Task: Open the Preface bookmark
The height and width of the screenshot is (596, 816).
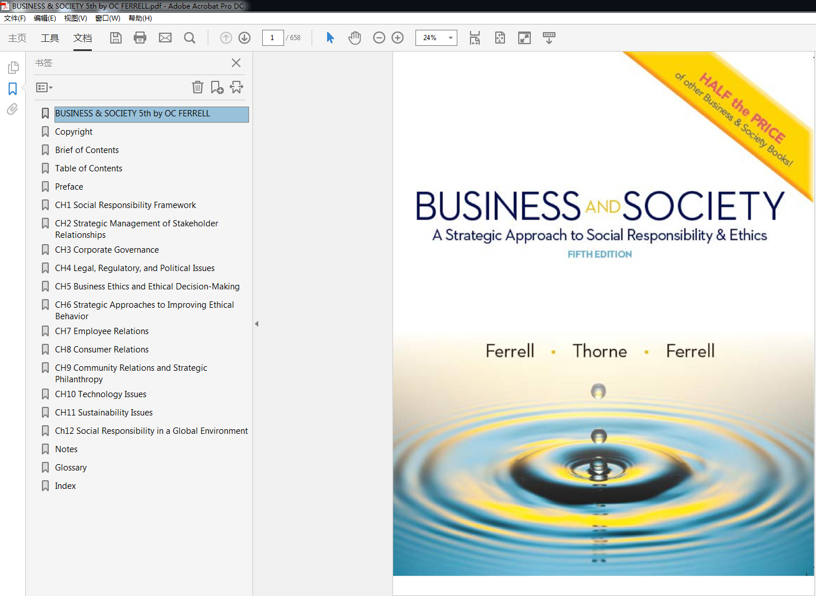Action: tap(69, 187)
